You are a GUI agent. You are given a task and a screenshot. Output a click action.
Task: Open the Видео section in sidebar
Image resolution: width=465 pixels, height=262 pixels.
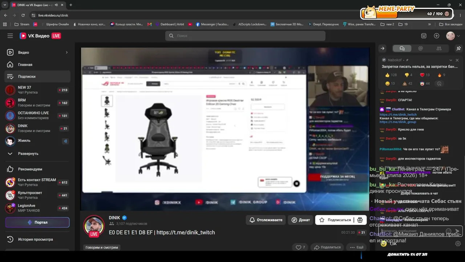[x=37, y=52]
